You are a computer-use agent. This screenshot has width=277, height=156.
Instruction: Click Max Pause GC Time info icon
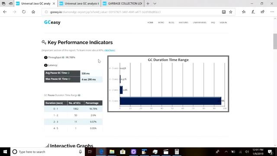point(69,79)
